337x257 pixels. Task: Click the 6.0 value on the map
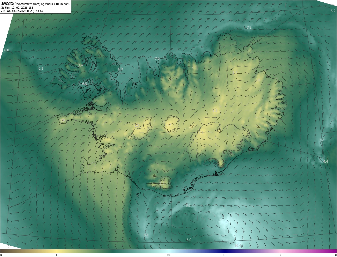[7, 50]
